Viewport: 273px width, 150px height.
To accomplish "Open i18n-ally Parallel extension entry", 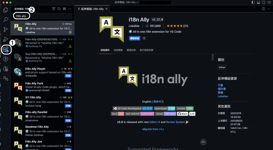I will 42,116.
